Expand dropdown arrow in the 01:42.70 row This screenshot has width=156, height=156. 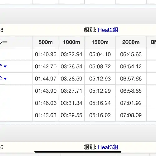5,66
